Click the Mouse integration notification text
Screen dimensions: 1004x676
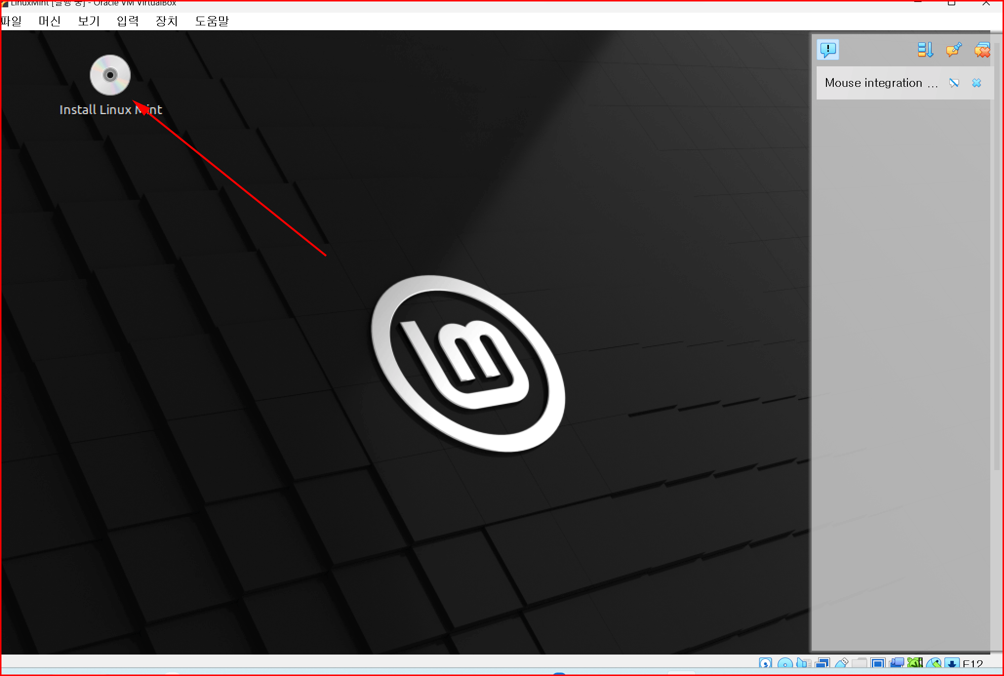pos(874,83)
